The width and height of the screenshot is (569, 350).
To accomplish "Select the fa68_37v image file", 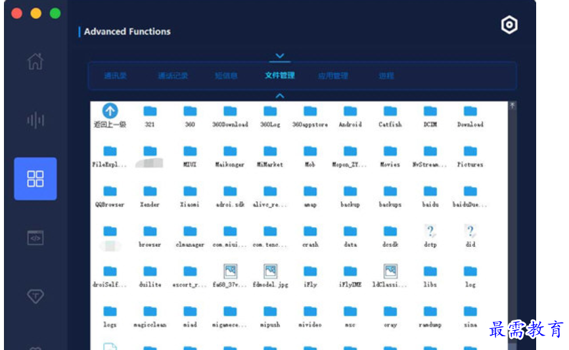I will (230, 271).
